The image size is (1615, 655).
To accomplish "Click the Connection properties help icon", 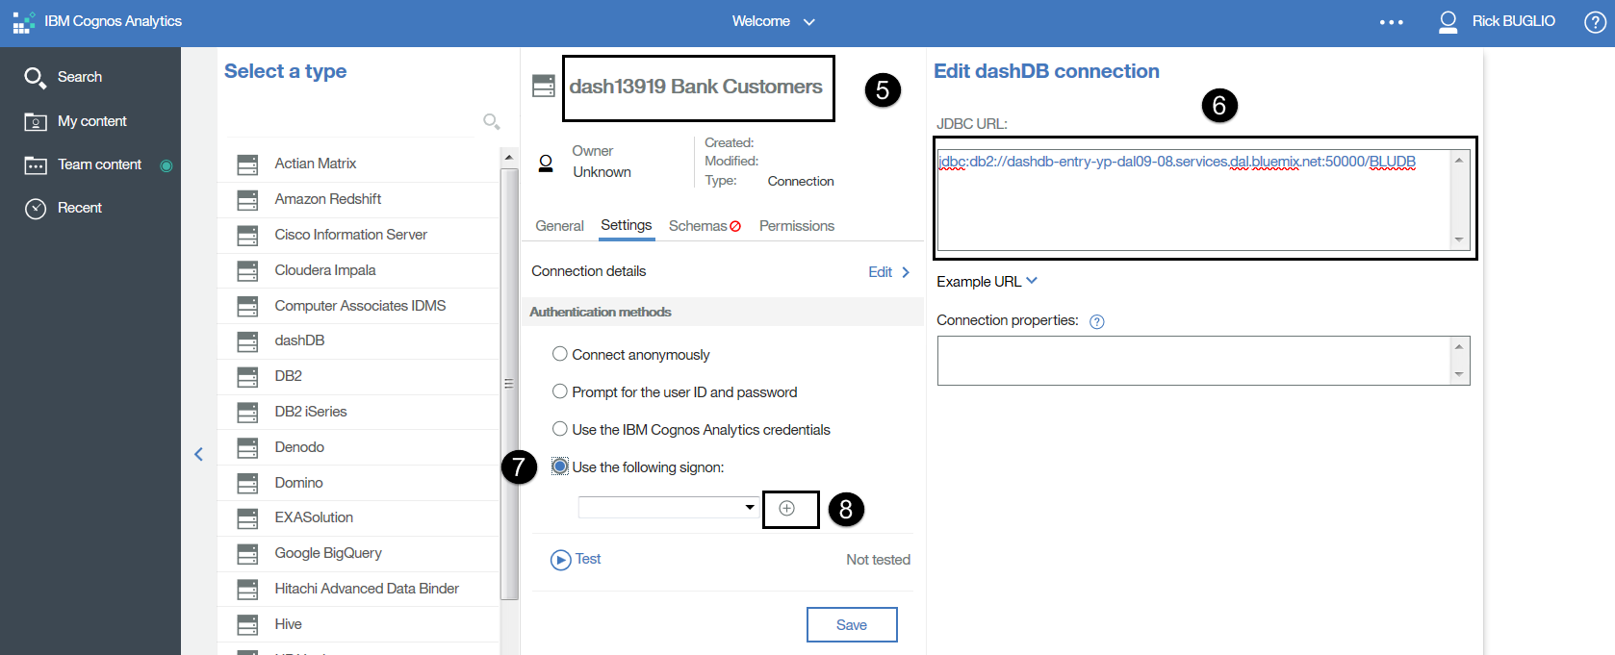I will [1096, 322].
